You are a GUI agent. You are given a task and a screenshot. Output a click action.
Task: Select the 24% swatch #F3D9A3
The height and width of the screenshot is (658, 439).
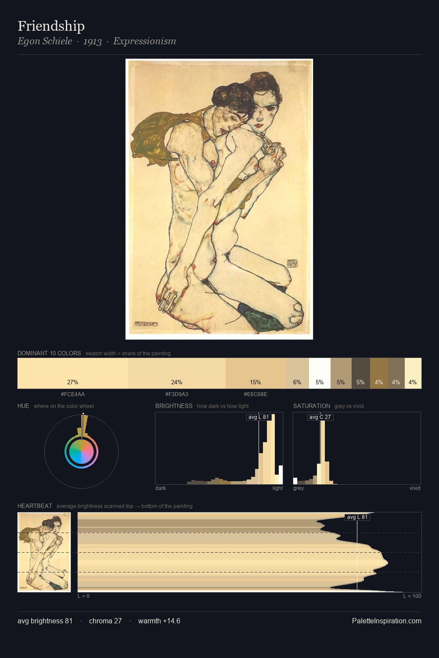click(x=177, y=373)
